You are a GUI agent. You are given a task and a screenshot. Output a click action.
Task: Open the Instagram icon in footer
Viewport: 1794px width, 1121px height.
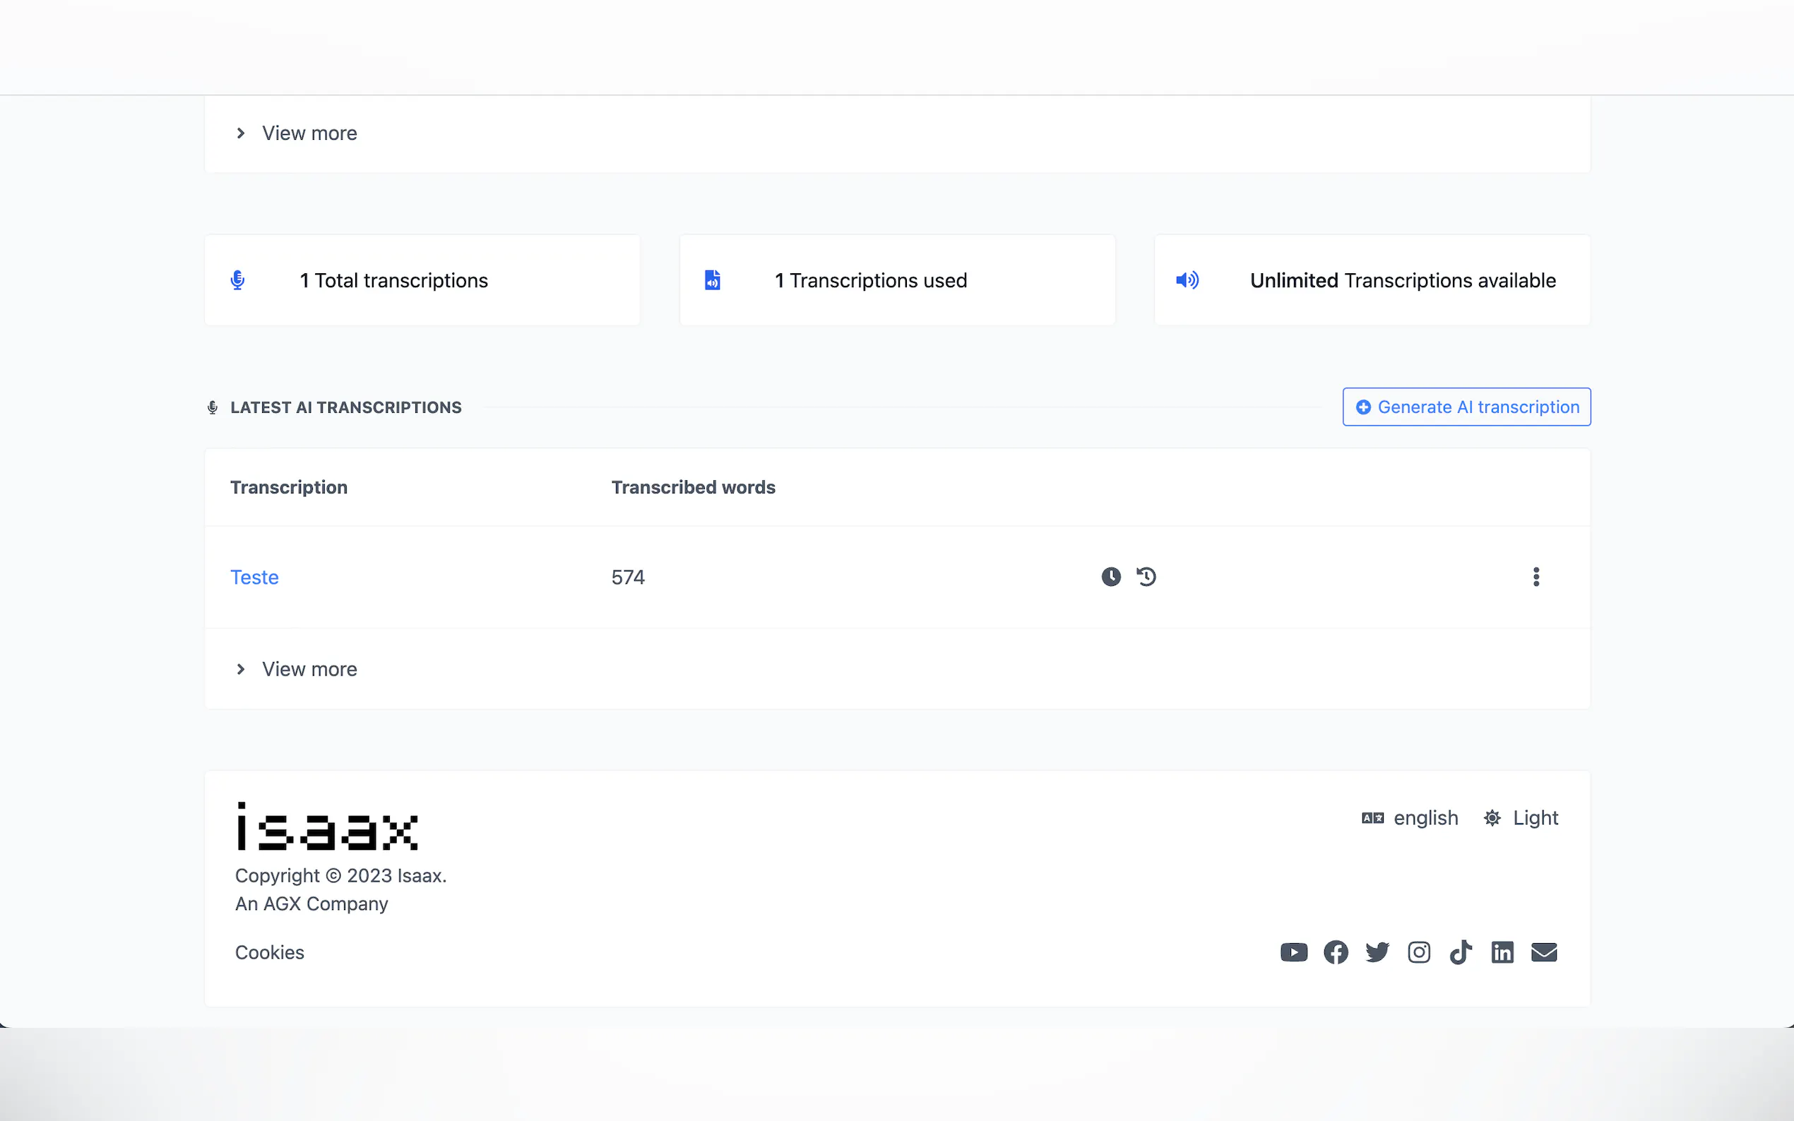1419,952
